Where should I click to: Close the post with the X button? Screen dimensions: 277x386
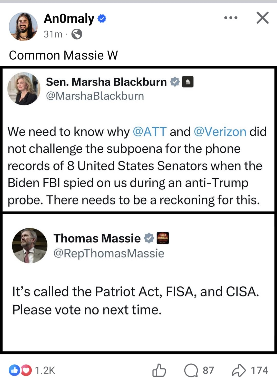tap(262, 18)
